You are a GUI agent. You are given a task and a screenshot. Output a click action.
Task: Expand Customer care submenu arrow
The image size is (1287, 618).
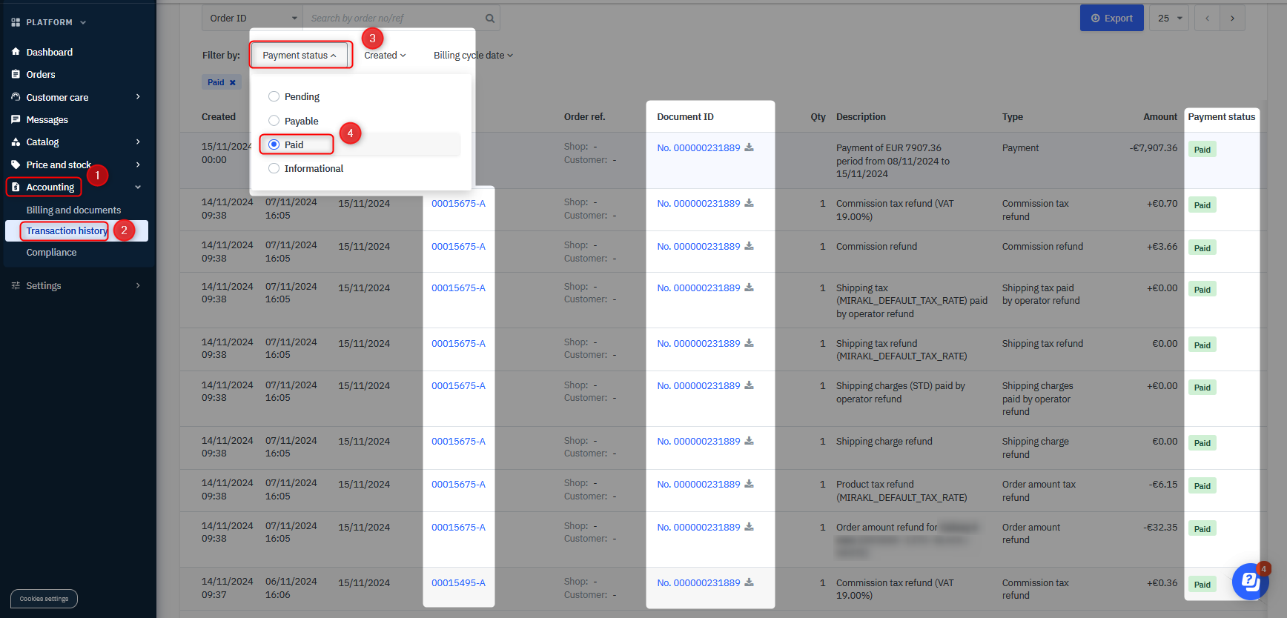click(138, 97)
